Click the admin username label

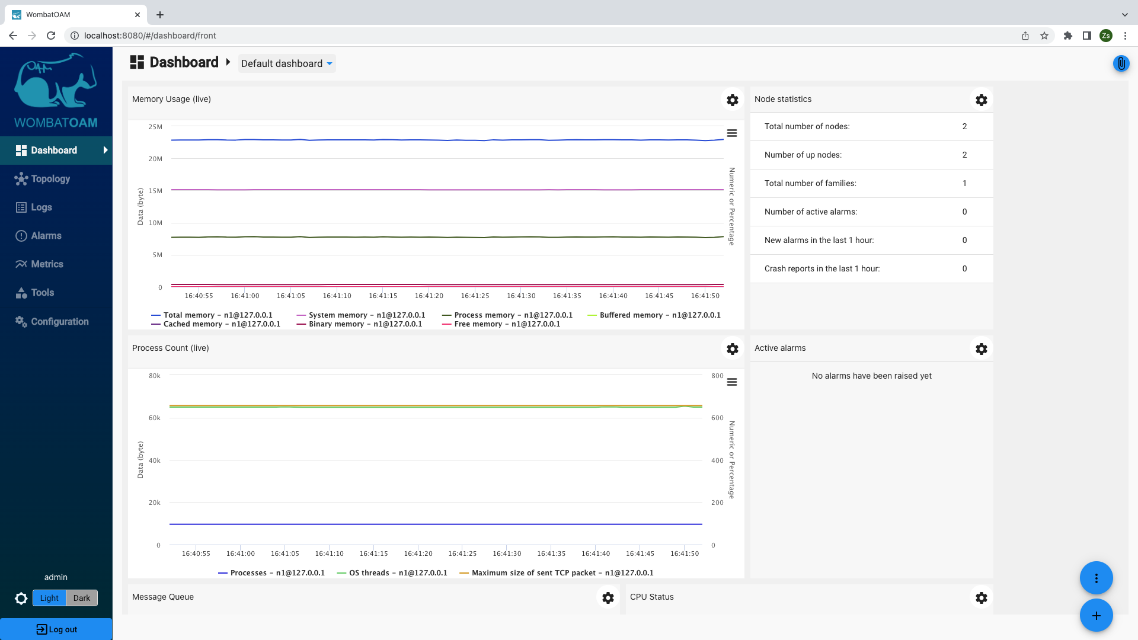click(56, 577)
